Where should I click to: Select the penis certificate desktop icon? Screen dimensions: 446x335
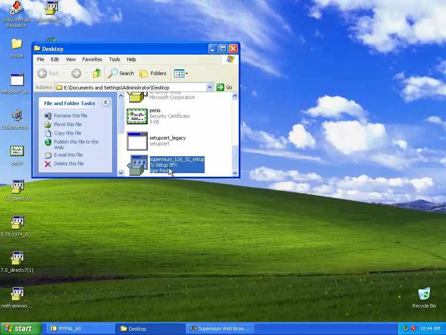pos(17,155)
